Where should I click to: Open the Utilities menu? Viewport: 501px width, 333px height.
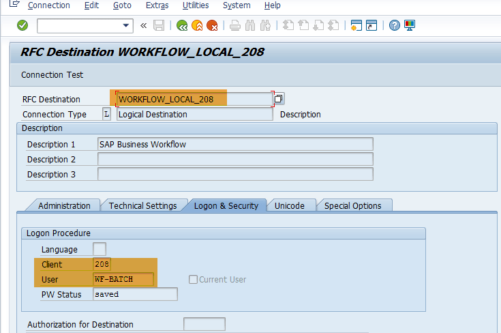196,5
